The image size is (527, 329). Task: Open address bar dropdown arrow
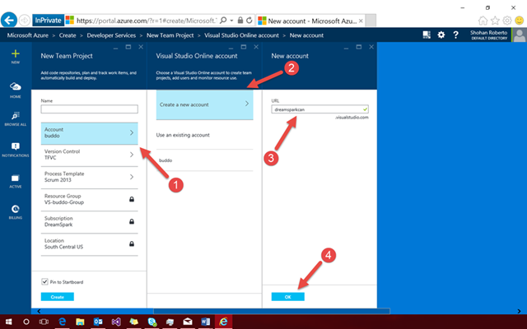tap(231, 21)
